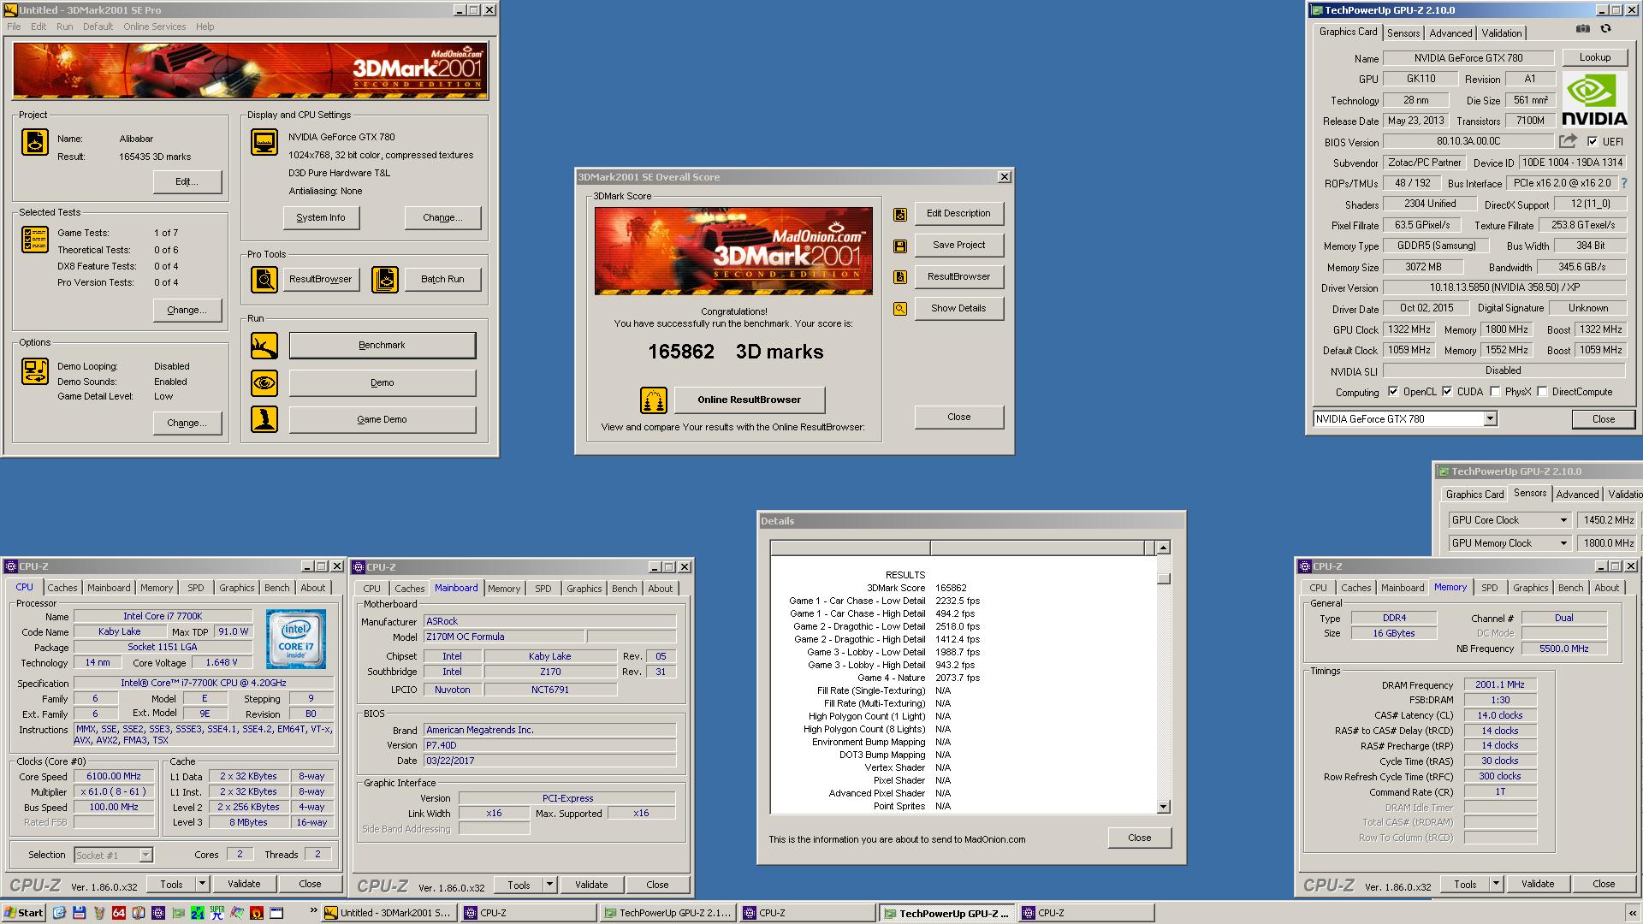
Task: Click Edit... in the Project section
Action: coord(187,181)
